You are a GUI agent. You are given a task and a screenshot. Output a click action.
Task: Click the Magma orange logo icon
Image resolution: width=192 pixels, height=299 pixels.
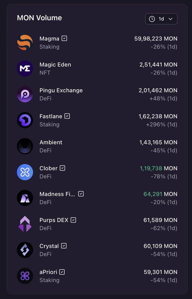coord(25,43)
